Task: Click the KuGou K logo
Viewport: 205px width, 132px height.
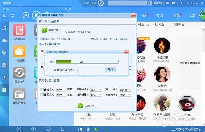Action: (101, 3)
